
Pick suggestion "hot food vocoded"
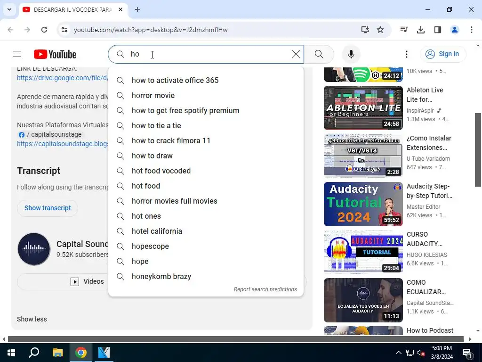pos(206,171)
